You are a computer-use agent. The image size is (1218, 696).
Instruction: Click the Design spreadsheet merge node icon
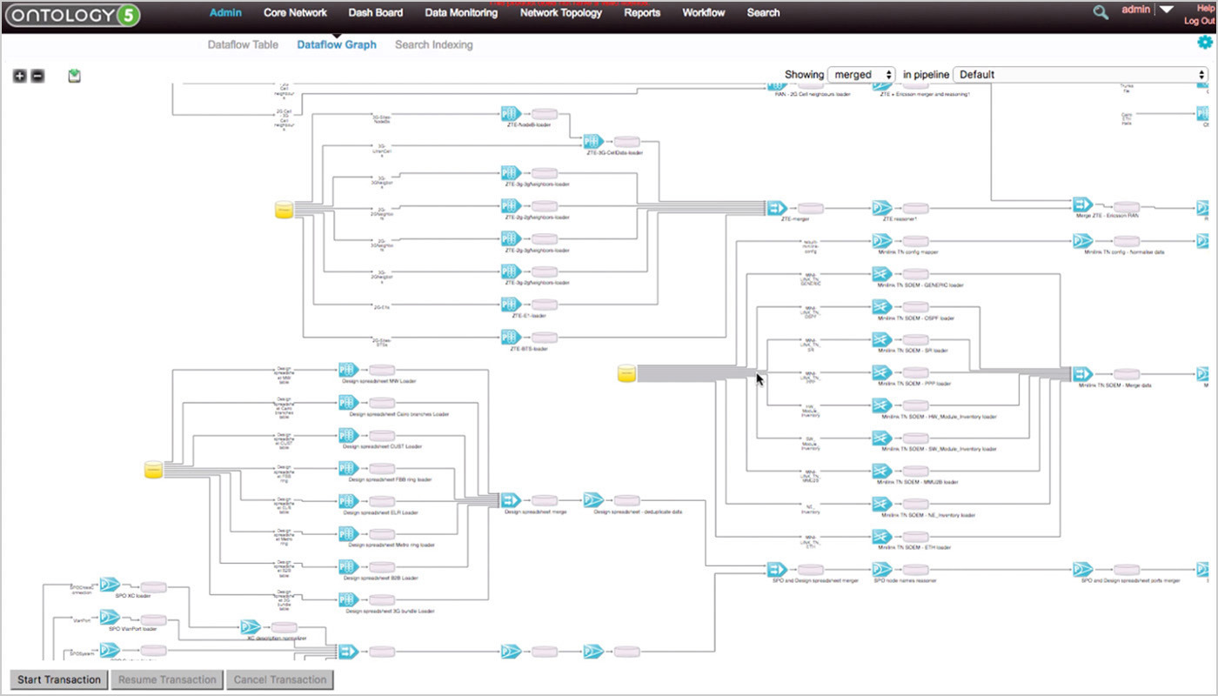(x=510, y=500)
